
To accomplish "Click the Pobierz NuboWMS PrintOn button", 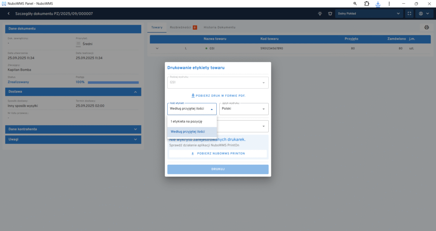I will [x=218, y=153].
